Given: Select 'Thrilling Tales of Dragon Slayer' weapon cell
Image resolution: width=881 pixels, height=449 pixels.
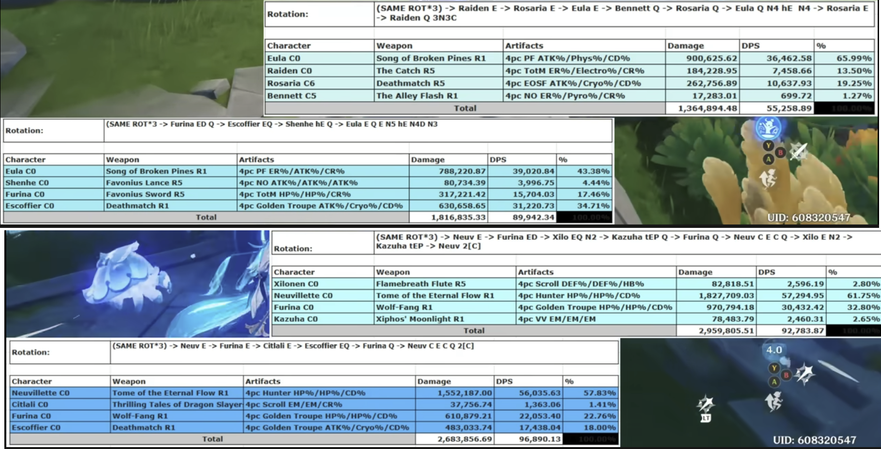Looking at the screenshot, I should coord(177,404).
